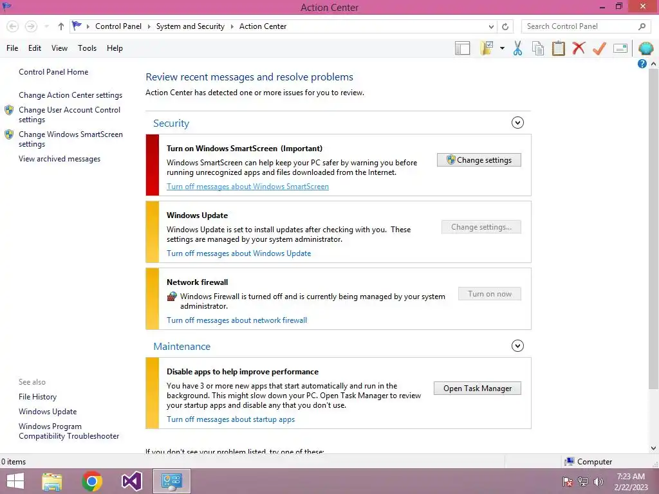659x494 pixels.
Task: Click the Computer status bar entry
Action: pos(589,462)
